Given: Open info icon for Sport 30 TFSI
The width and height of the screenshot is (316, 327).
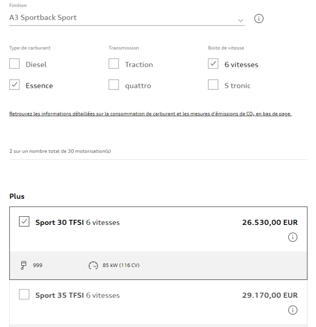Looking at the screenshot, I should 293,238.
